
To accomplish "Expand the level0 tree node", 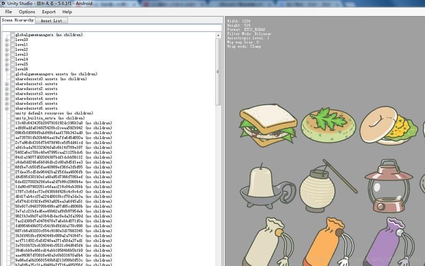I will (7, 40).
